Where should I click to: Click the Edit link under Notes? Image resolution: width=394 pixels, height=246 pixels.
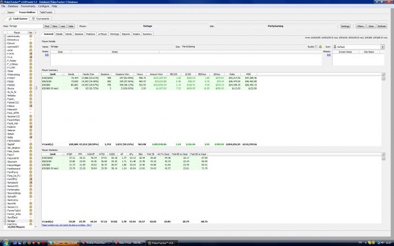pyautogui.click(x=46, y=55)
